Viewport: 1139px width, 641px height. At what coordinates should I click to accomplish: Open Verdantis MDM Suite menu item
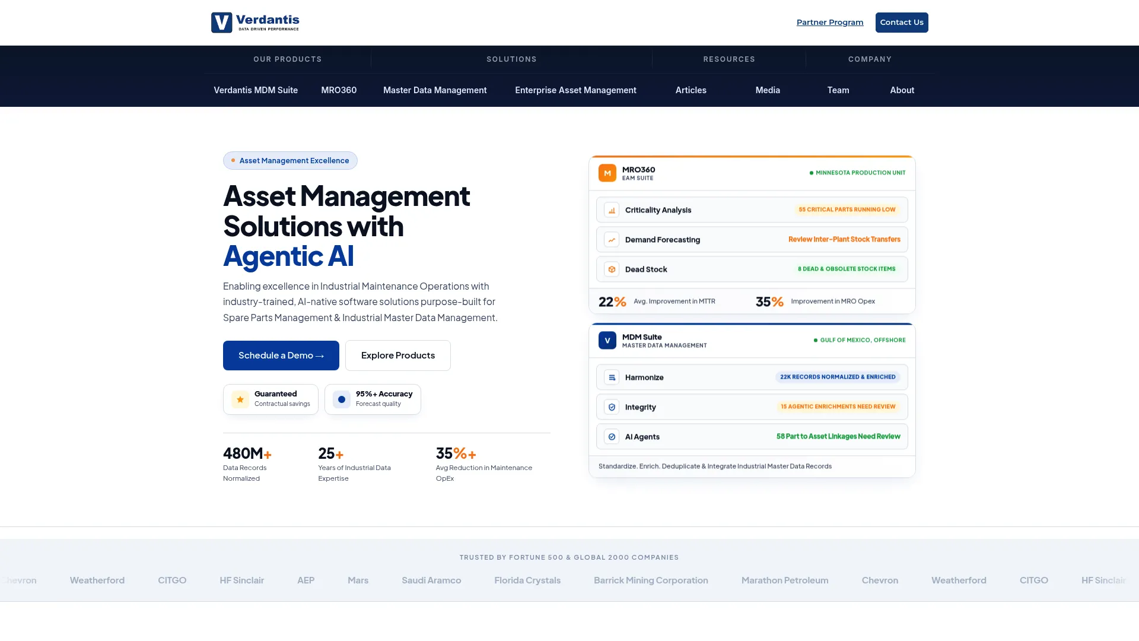point(256,90)
